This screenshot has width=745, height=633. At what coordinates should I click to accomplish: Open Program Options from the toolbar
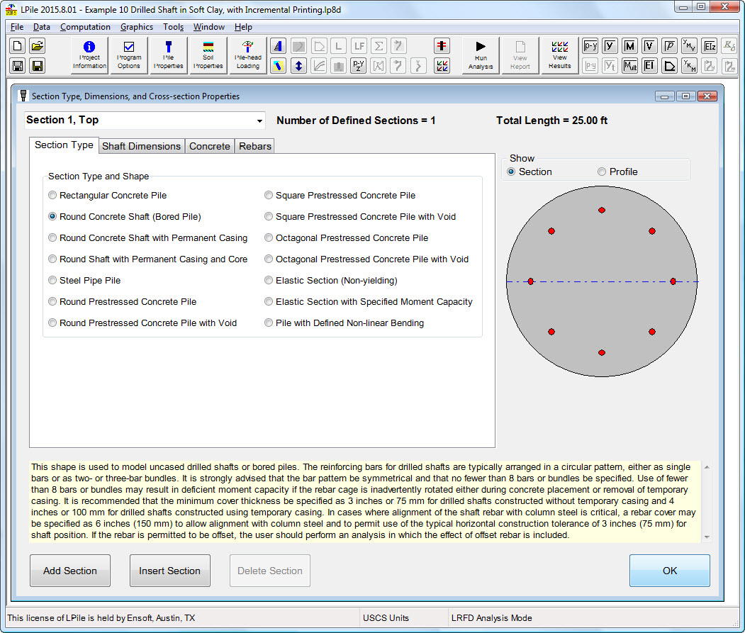click(129, 55)
